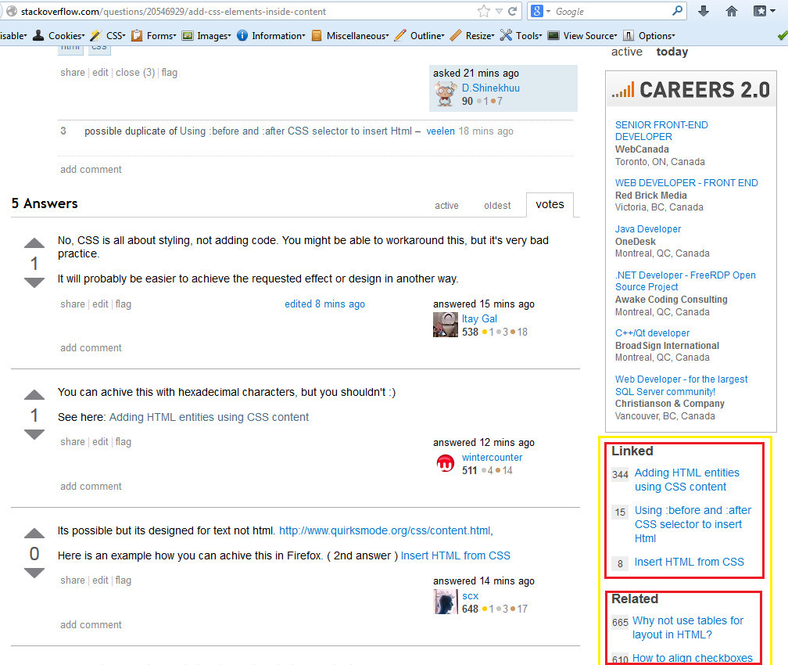The height and width of the screenshot is (665, 788).
Task: Open D.Shinekhuu user profile link
Action: (x=490, y=88)
